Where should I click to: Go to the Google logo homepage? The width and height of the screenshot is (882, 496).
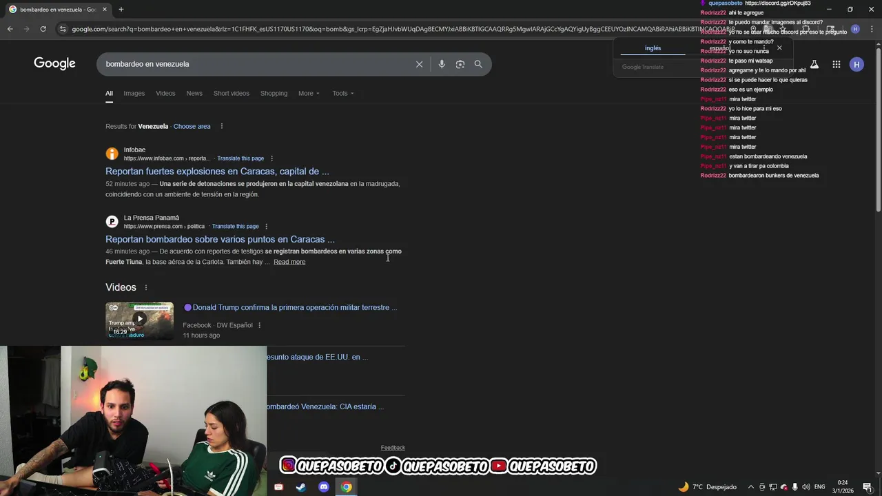click(54, 63)
